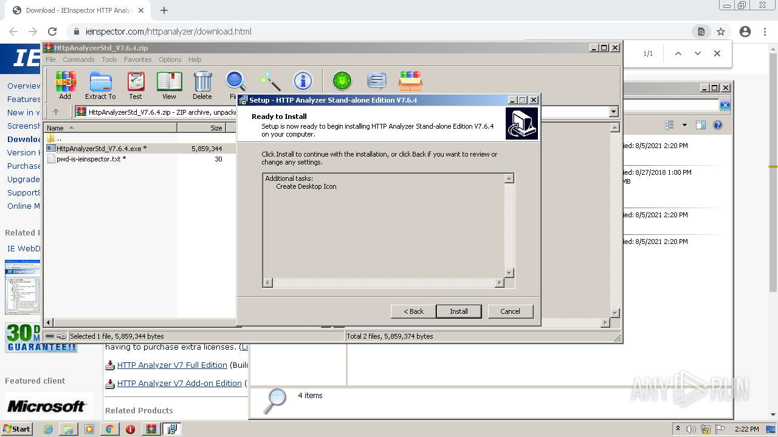Go to next find result
Screen dimensions: 778x437
point(698,53)
